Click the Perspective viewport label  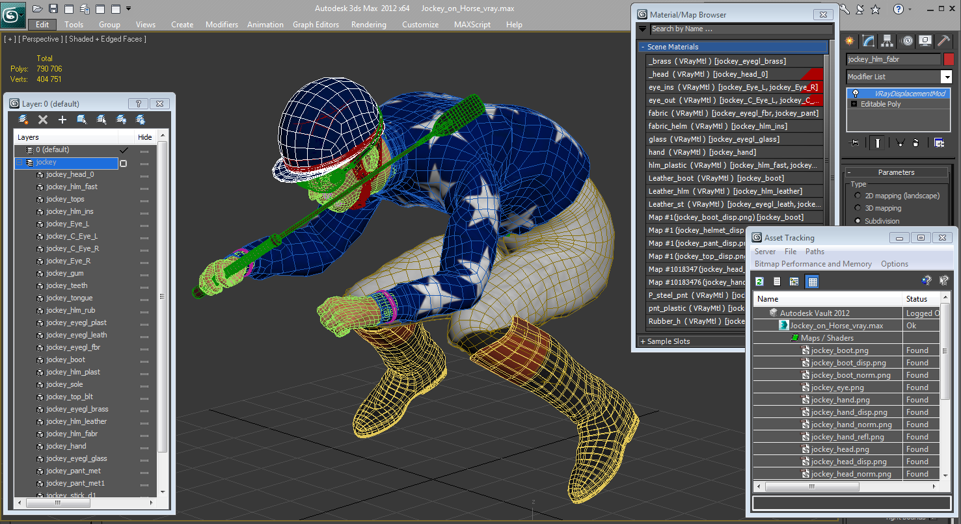click(x=40, y=39)
